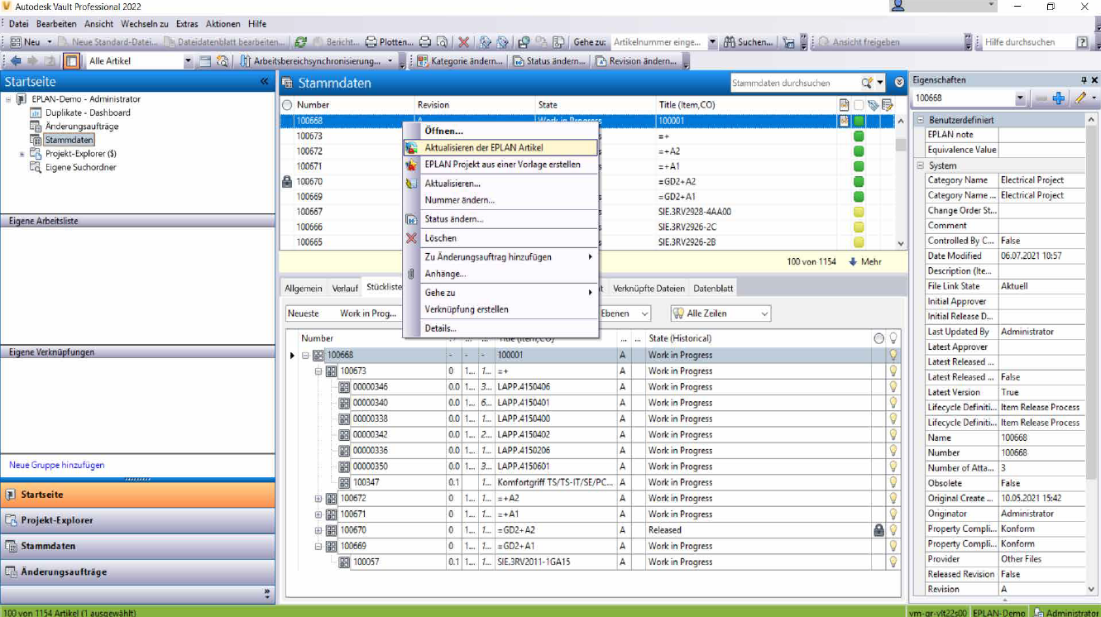Click the Mehr link below the grid
The image size is (1101, 617).
tap(865, 261)
